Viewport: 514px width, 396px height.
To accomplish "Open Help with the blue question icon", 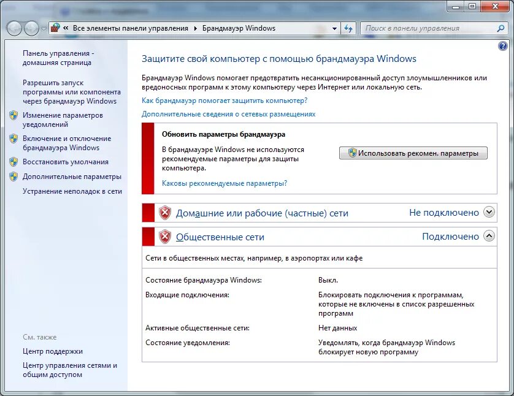I will (x=503, y=46).
